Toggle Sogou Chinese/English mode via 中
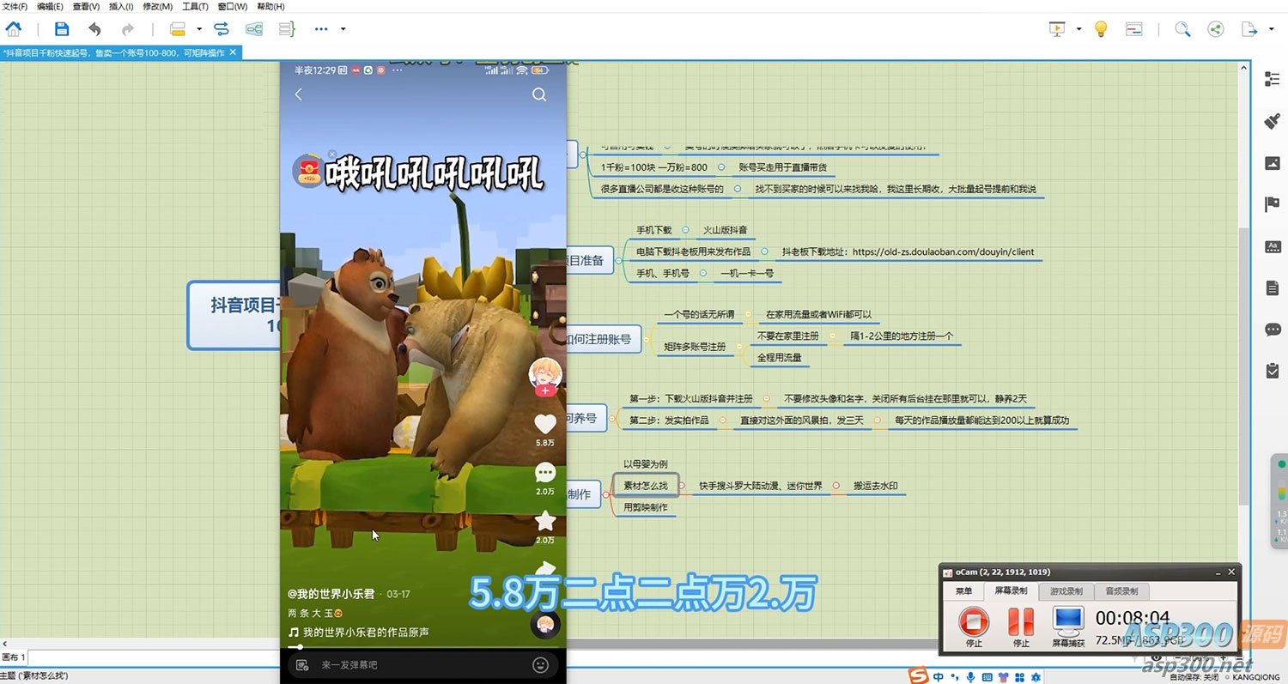Viewport: 1288px width, 684px height. click(x=939, y=677)
